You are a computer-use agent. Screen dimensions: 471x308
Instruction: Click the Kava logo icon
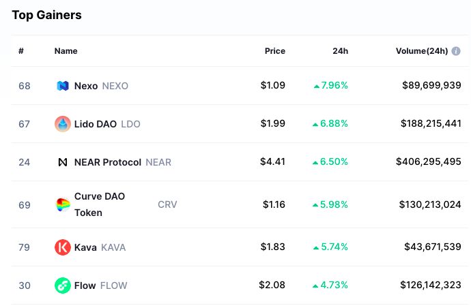[x=63, y=247]
